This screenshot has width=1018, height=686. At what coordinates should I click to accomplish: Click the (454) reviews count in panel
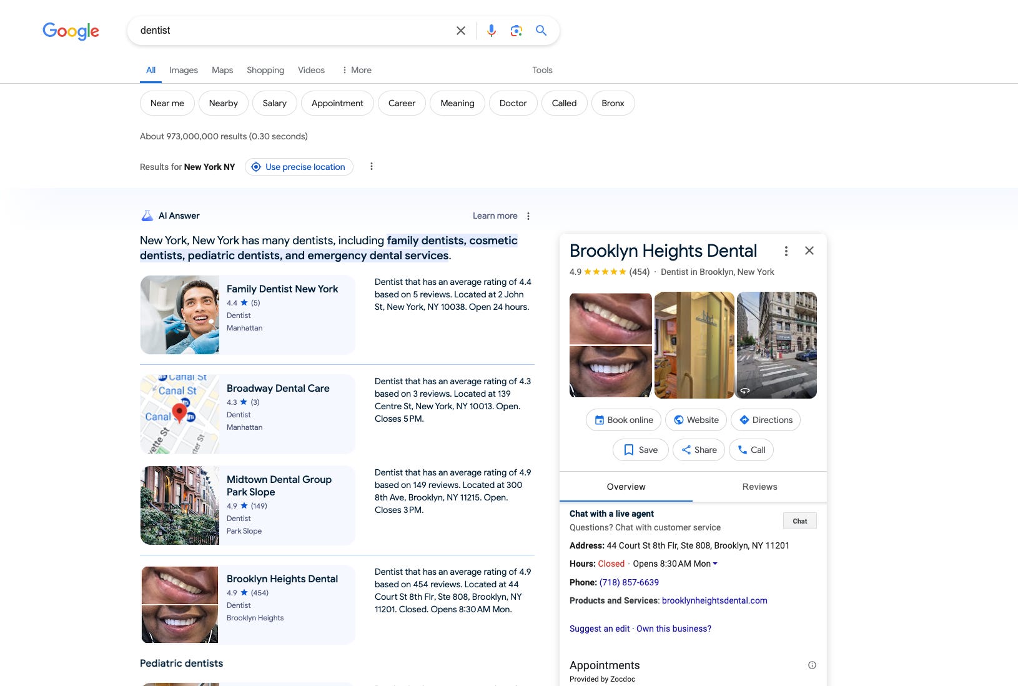640,272
